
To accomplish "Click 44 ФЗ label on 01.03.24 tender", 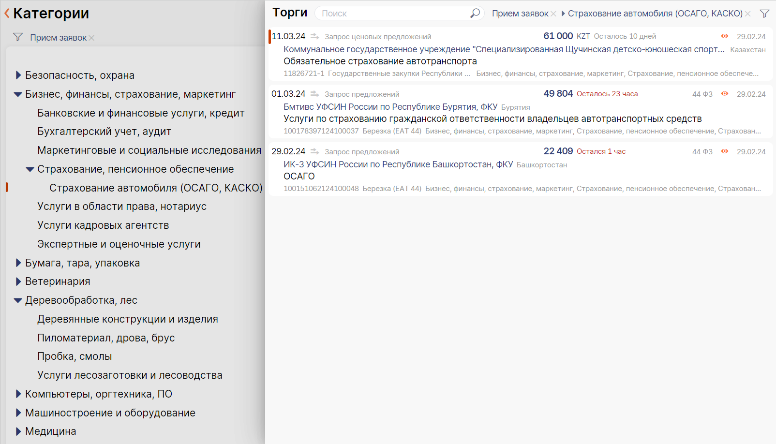I will point(702,94).
